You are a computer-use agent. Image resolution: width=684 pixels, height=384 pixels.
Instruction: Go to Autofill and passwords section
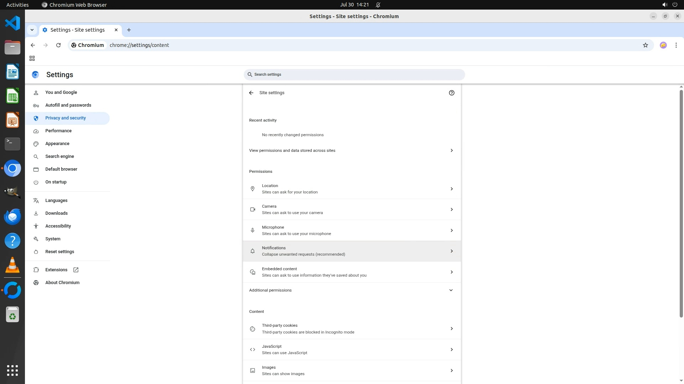click(68, 105)
